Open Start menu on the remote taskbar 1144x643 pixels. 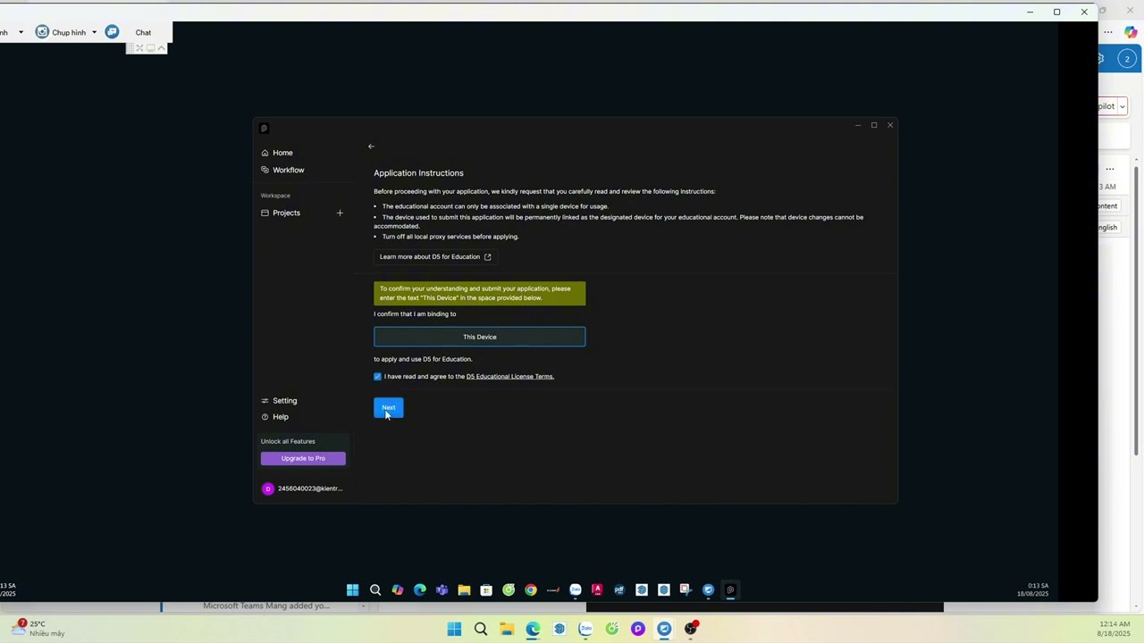(x=352, y=589)
